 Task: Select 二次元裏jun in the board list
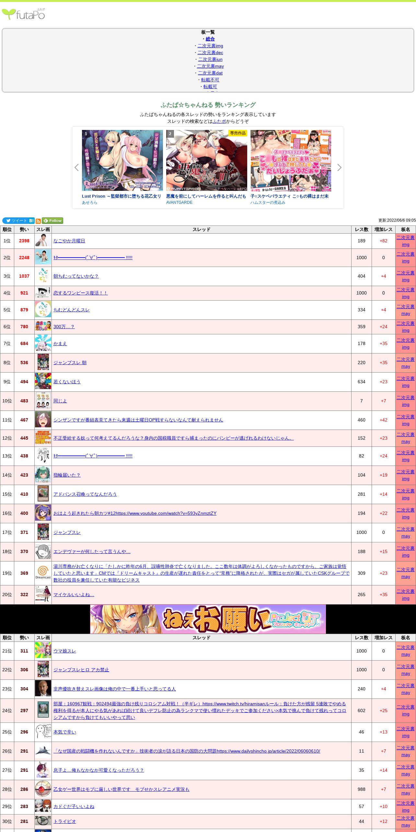[x=210, y=59]
